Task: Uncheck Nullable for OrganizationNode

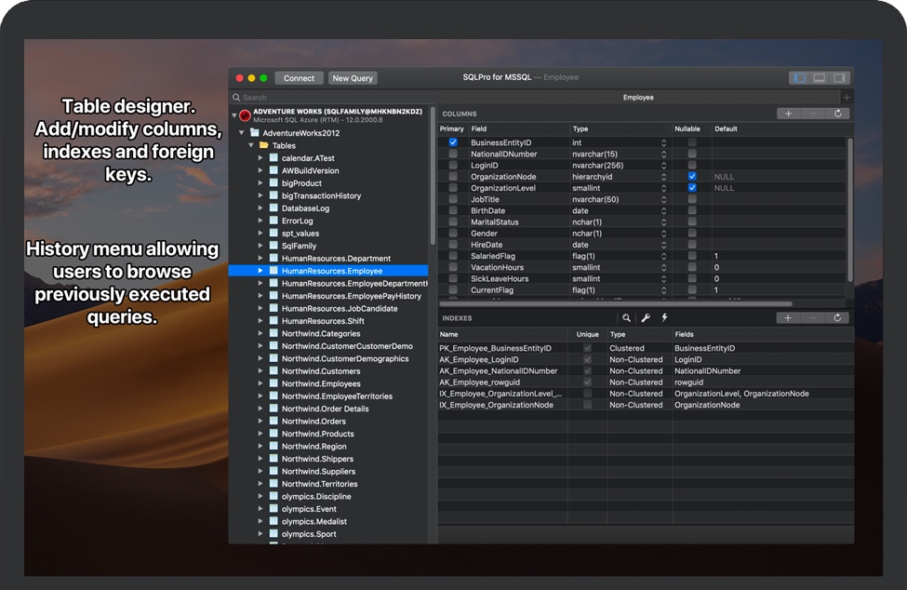Action: click(692, 176)
